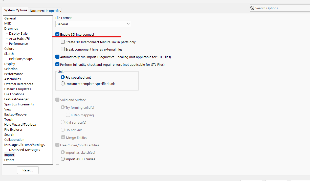Switch to the System Options tab
Viewport: 310px width, 181px height.
tap(16, 10)
